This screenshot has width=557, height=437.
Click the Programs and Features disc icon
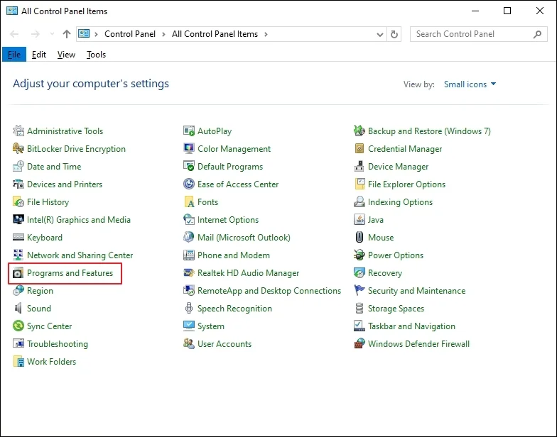click(18, 273)
